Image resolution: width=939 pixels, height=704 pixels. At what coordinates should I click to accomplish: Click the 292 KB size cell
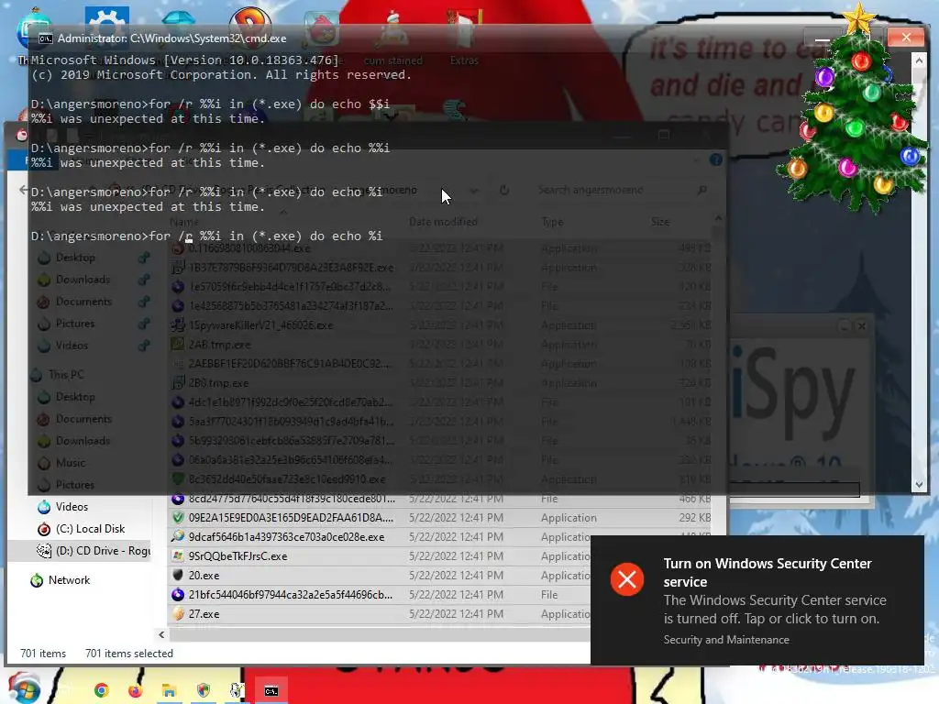click(x=695, y=518)
